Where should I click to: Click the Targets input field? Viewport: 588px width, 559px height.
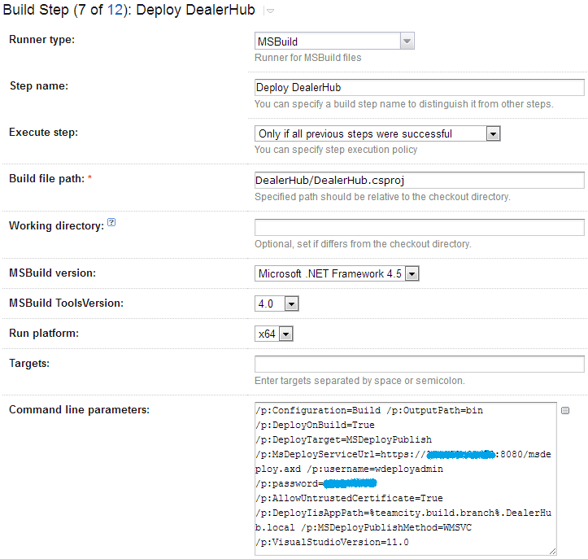point(420,364)
